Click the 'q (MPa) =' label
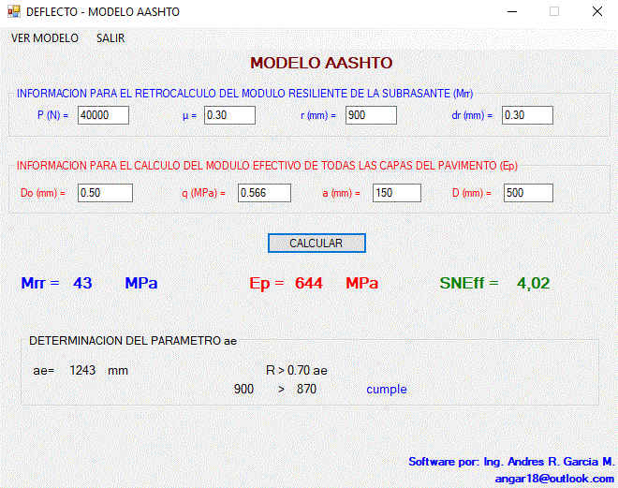The image size is (618, 488). coord(203,193)
